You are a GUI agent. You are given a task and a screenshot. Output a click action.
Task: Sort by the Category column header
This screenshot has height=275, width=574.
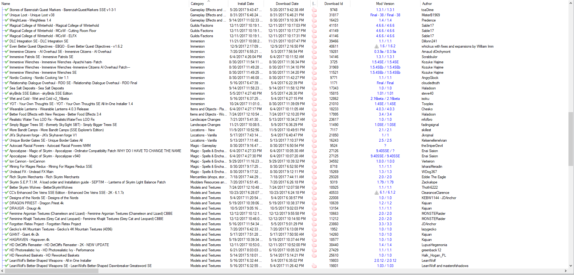(x=208, y=4)
